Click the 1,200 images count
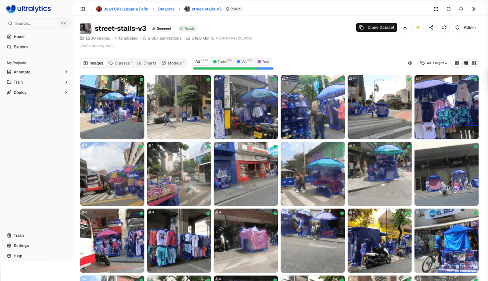 click(98, 38)
